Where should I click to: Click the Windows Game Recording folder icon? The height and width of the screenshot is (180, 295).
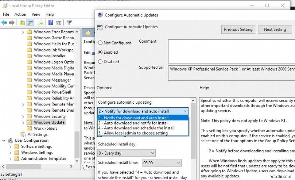[x=29, y=38]
